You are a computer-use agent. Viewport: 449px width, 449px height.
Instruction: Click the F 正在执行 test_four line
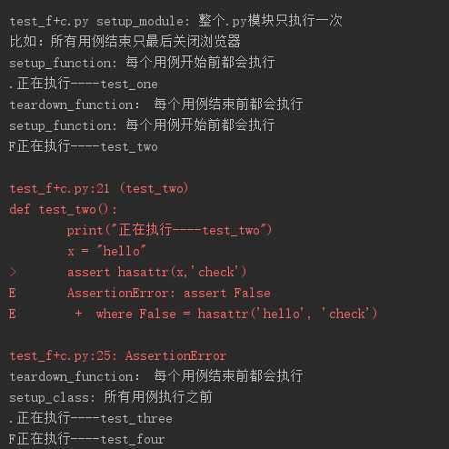pyautogui.click(x=87, y=439)
